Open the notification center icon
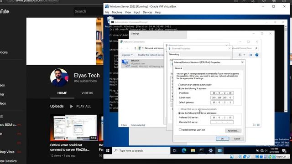This screenshot has height=164, width=292. 284,151
